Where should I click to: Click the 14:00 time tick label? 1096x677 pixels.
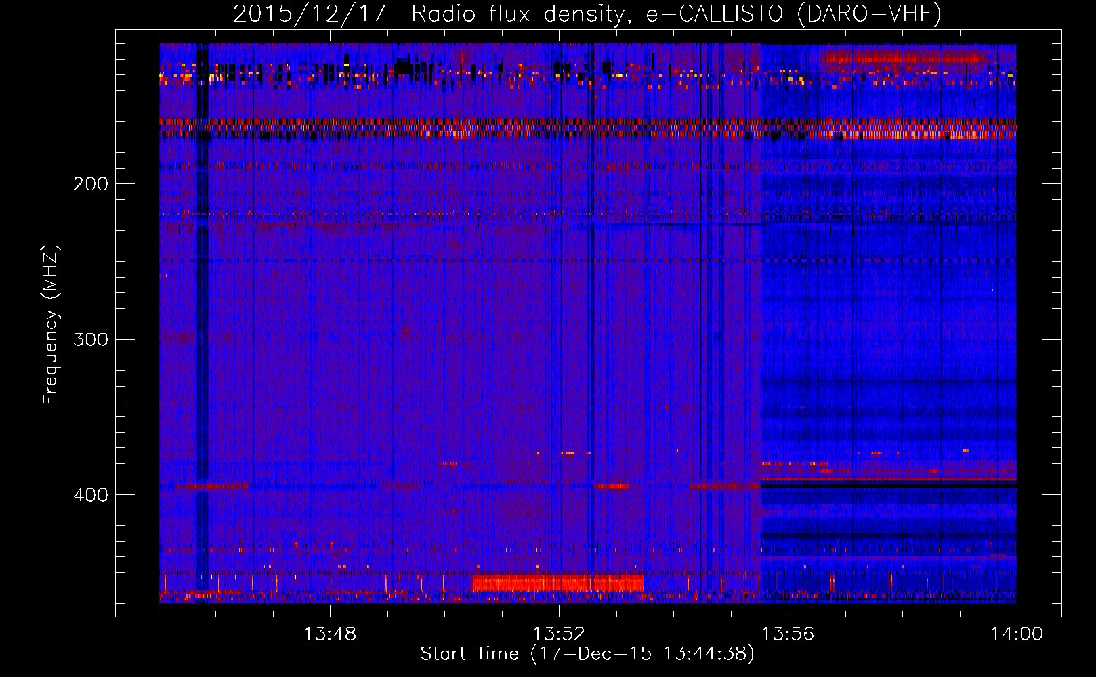(1017, 634)
